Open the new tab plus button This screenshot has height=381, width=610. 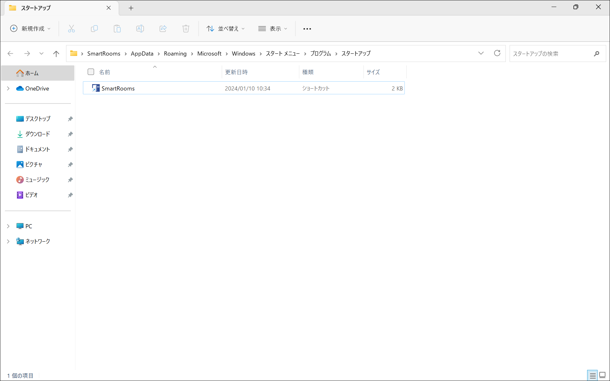click(131, 8)
